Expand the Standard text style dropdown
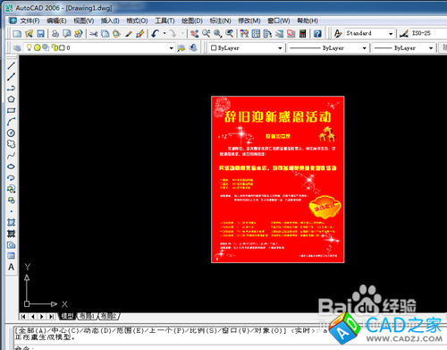 coord(391,34)
